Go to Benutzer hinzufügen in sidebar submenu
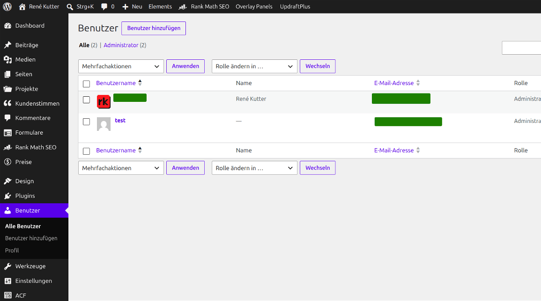 [x=31, y=238]
